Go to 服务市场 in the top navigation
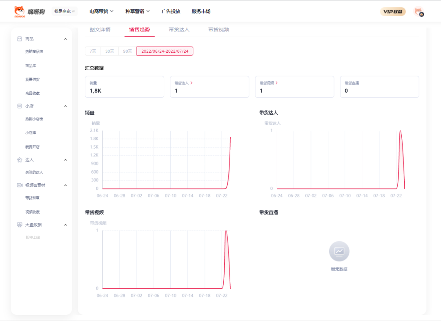 tap(201, 11)
